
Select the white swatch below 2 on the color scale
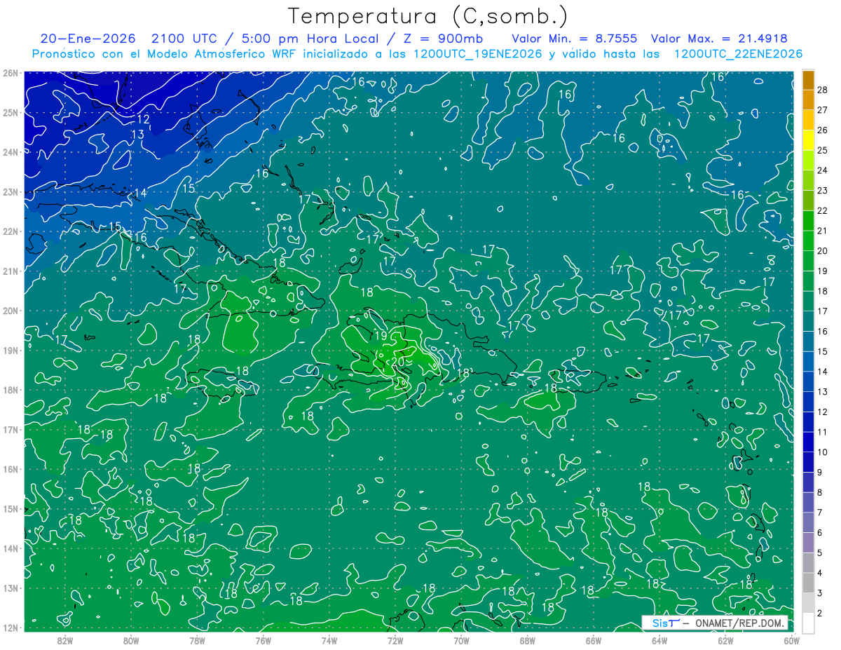click(808, 623)
